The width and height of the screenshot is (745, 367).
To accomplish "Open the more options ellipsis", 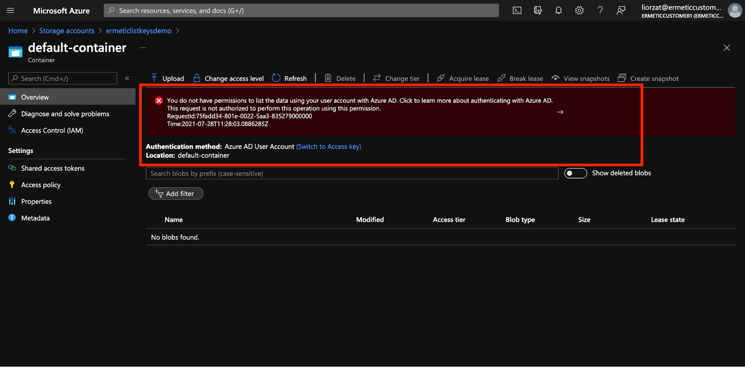I will [x=143, y=48].
